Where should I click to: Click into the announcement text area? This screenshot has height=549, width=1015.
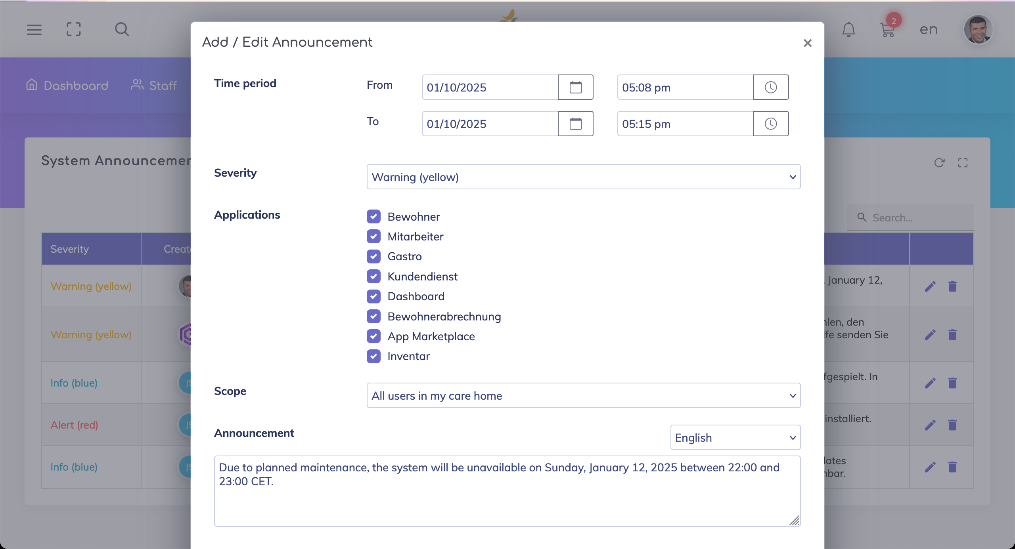point(507,491)
